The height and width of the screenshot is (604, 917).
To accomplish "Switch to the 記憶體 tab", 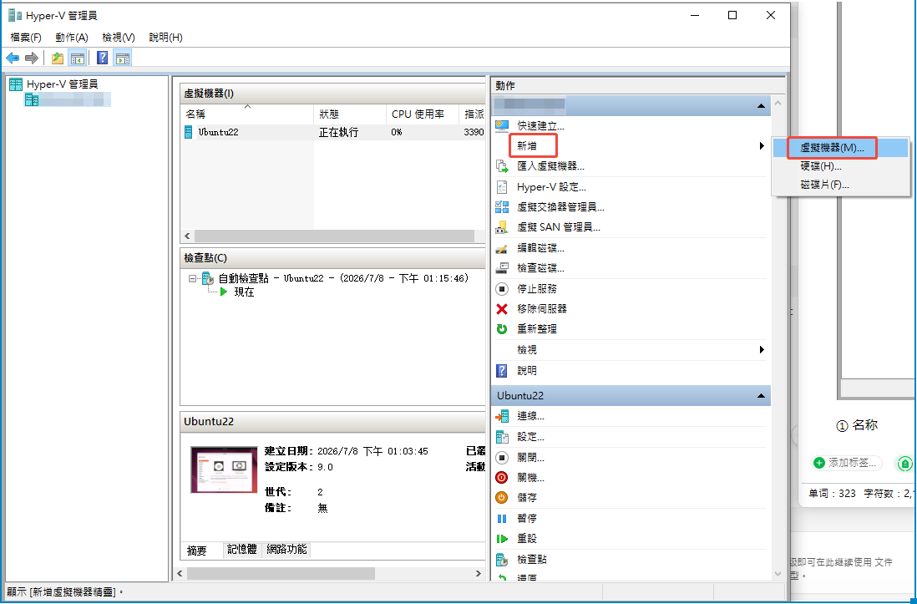I will (242, 549).
